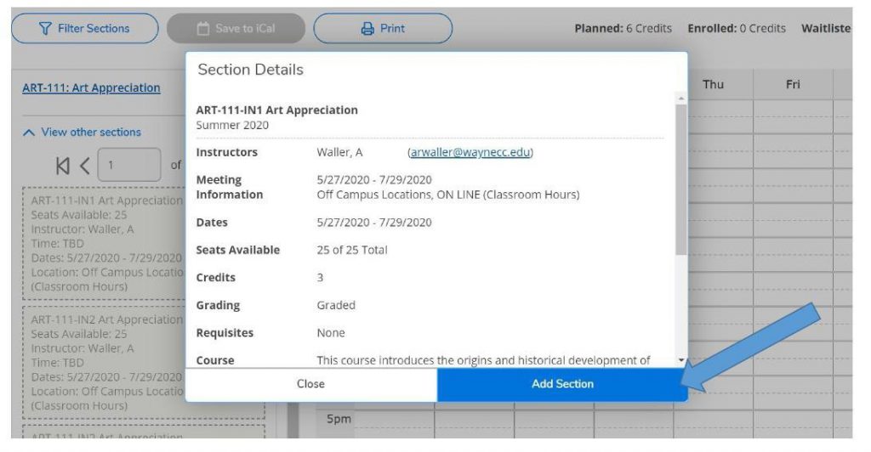Click the calendar icon on Save to iCal

point(202,29)
